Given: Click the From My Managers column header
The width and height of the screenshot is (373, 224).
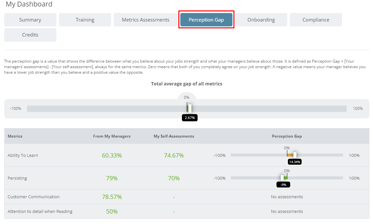Looking at the screenshot, I should coord(112,136).
